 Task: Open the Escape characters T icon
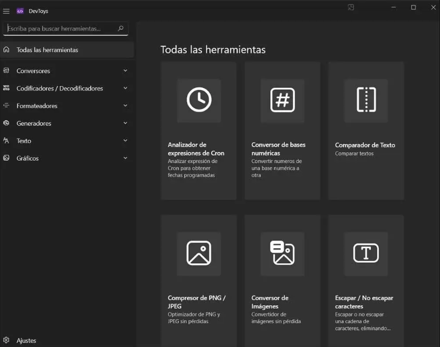(366, 253)
